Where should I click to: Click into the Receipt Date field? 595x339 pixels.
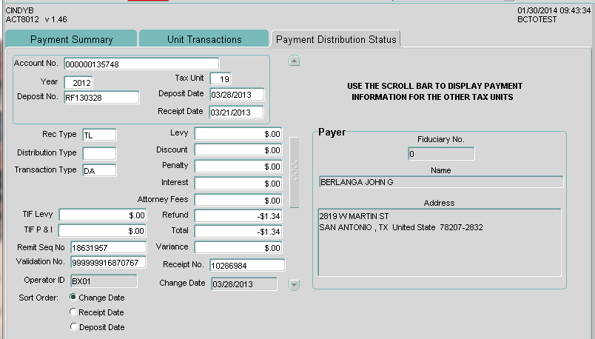tap(236, 113)
